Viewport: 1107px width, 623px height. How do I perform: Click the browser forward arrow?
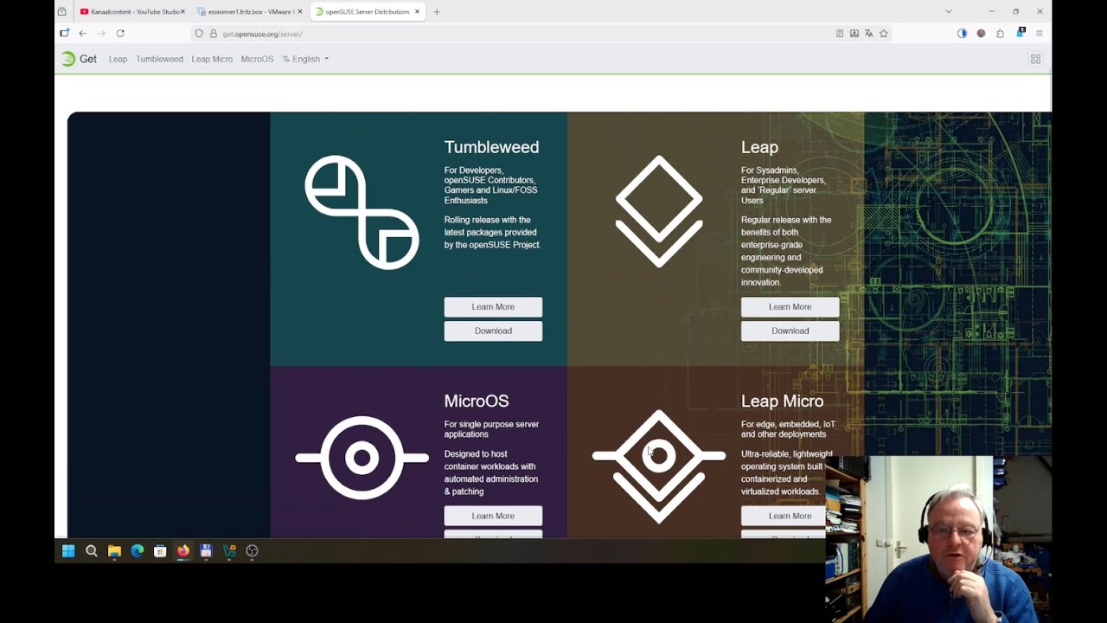coord(101,34)
